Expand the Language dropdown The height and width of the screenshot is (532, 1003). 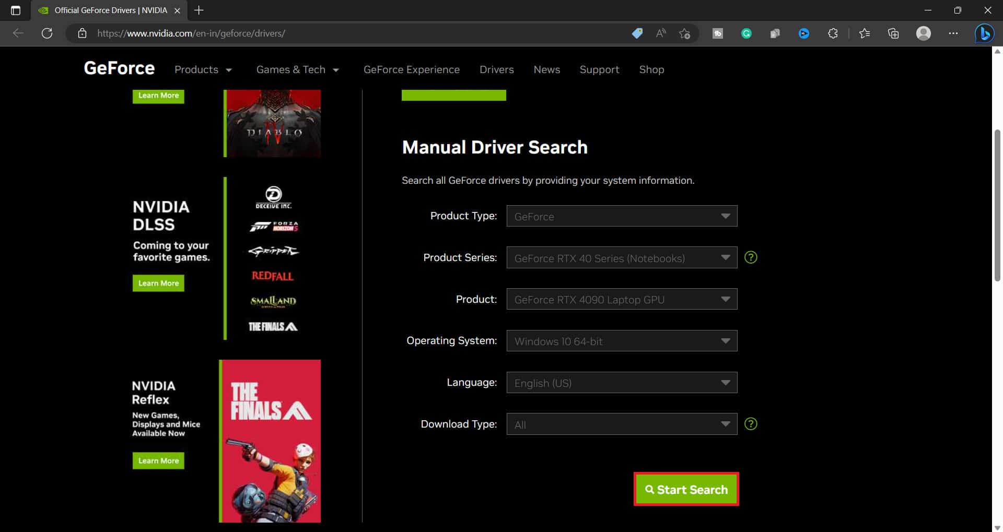point(622,383)
